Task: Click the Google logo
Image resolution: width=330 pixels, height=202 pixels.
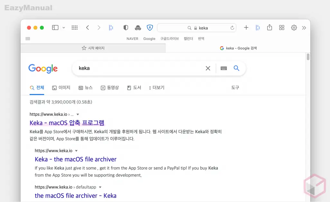Action: point(43,69)
